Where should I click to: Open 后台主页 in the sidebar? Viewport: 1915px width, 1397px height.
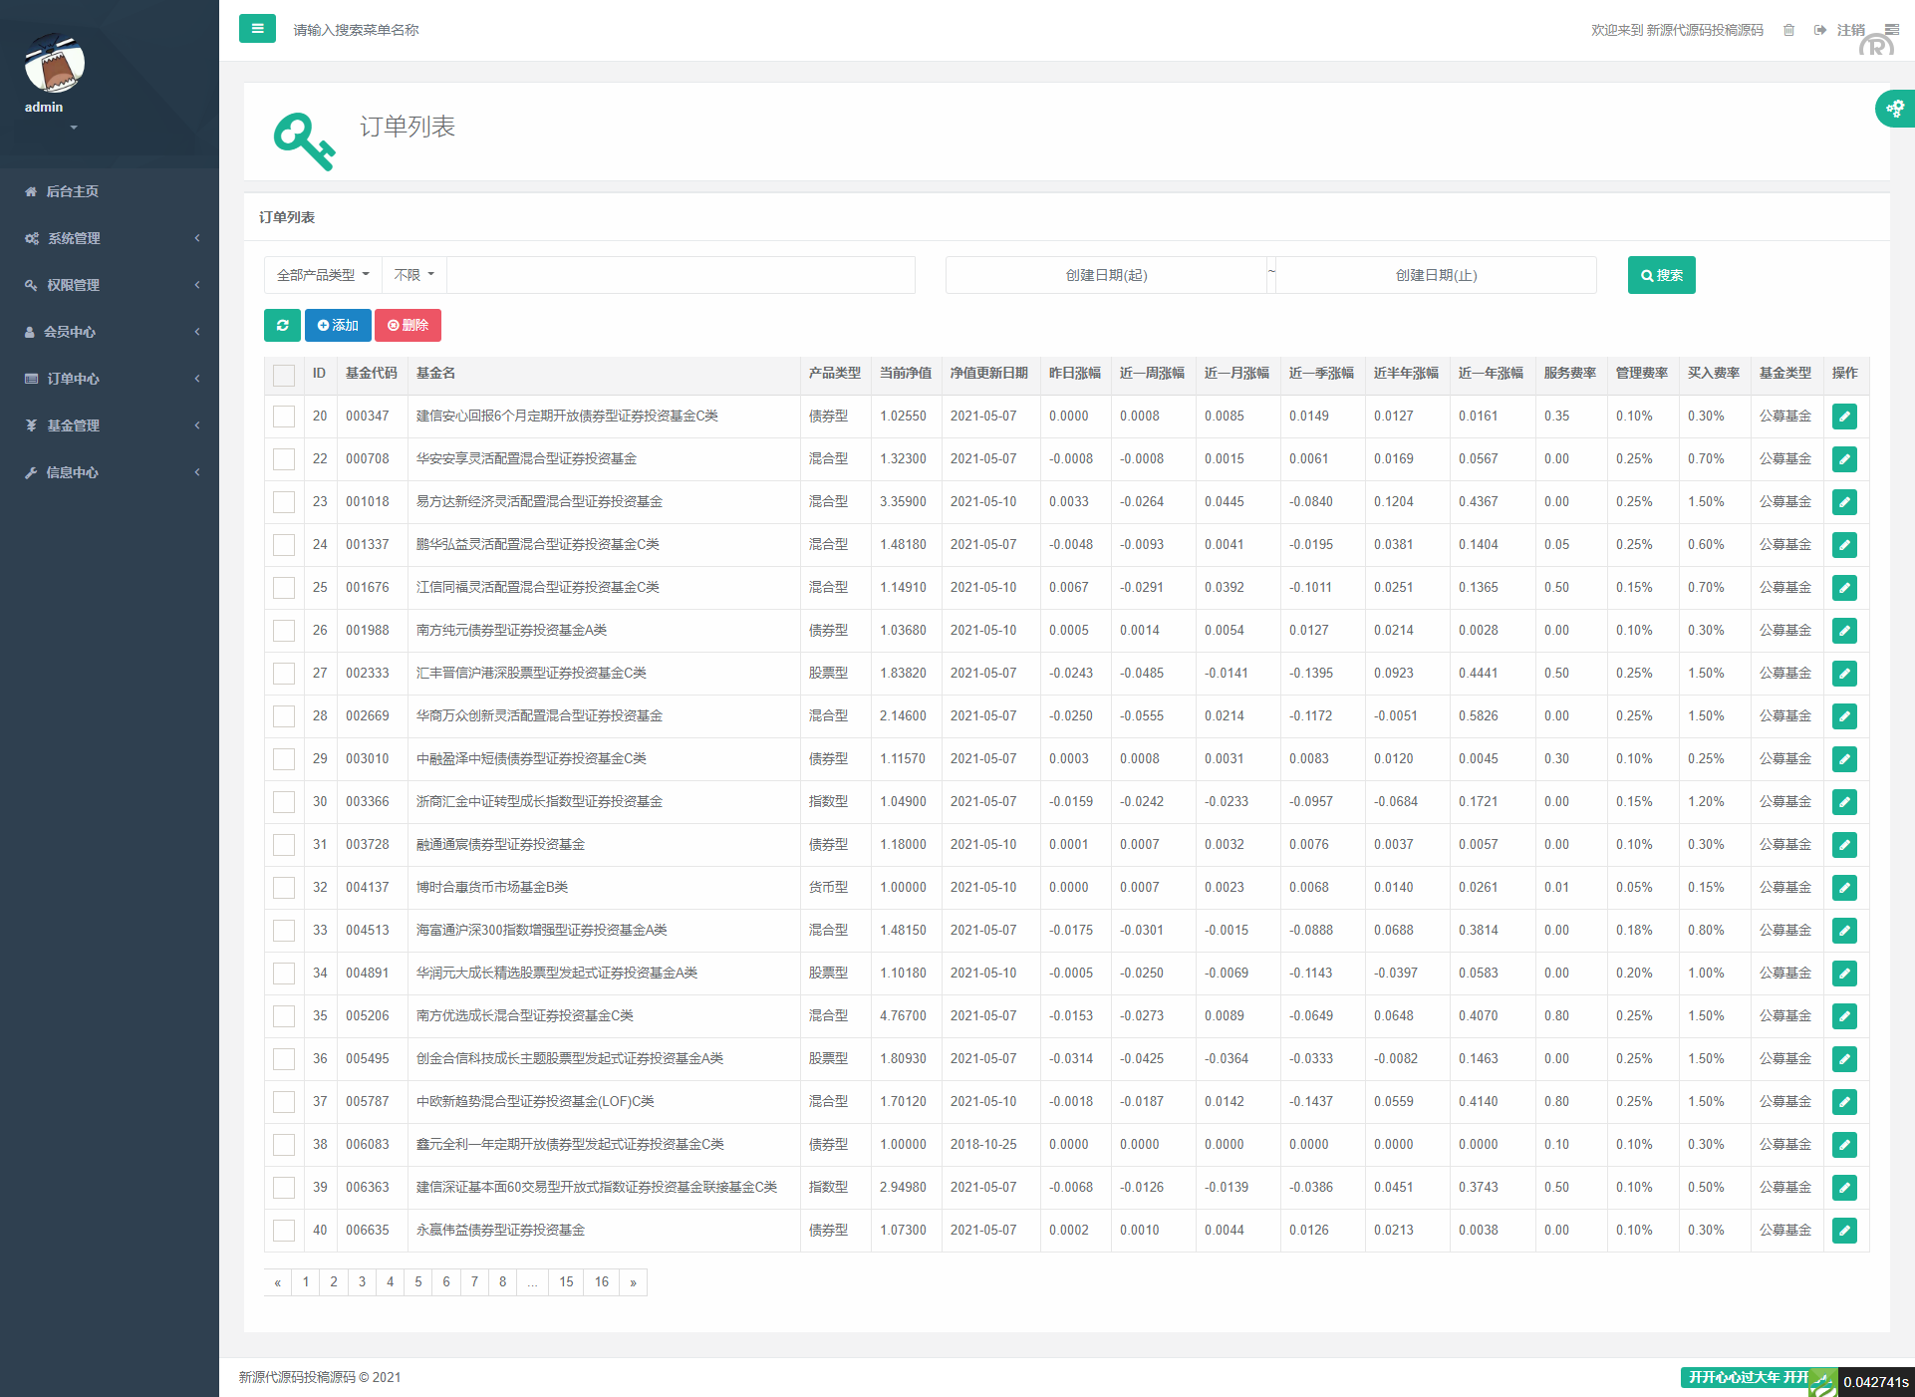72,191
